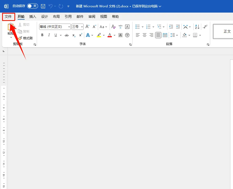
Task: Click the Word application icon in title bar
Action: (6, 6)
